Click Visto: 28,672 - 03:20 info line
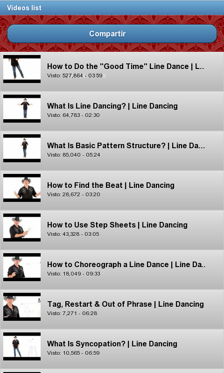The width and height of the screenshot is (224, 373). point(74,194)
